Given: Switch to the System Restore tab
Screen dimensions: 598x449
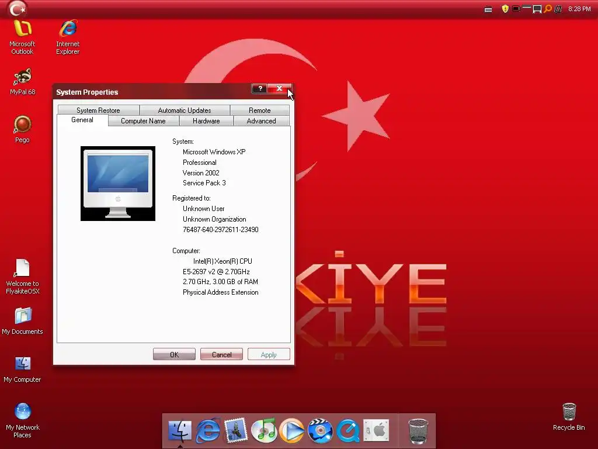Looking at the screenshot, I should [x=98, y=110].
